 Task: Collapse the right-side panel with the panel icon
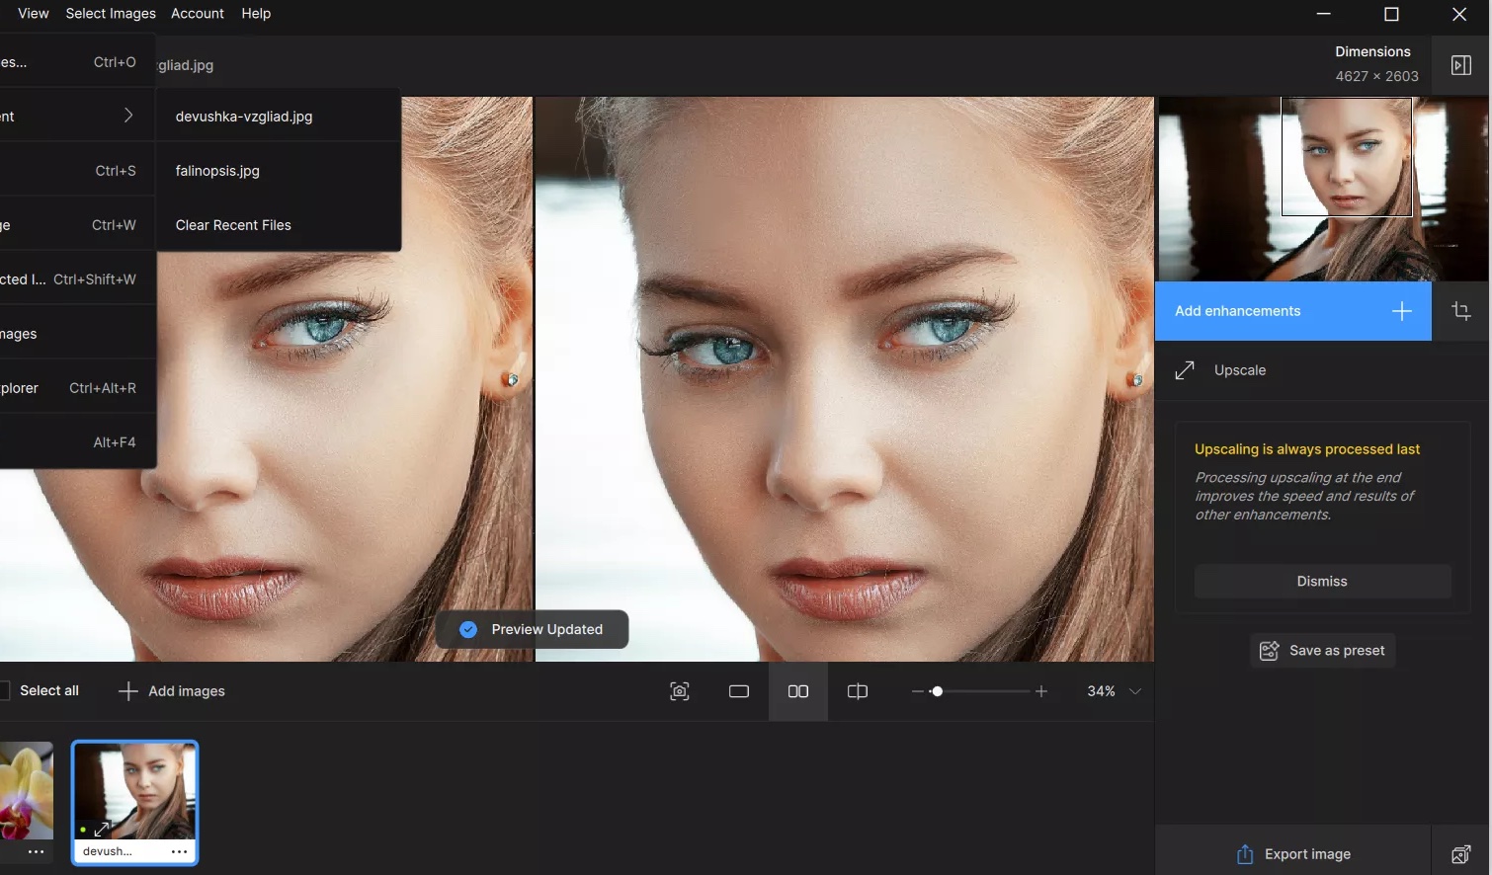click(1462, 65)
